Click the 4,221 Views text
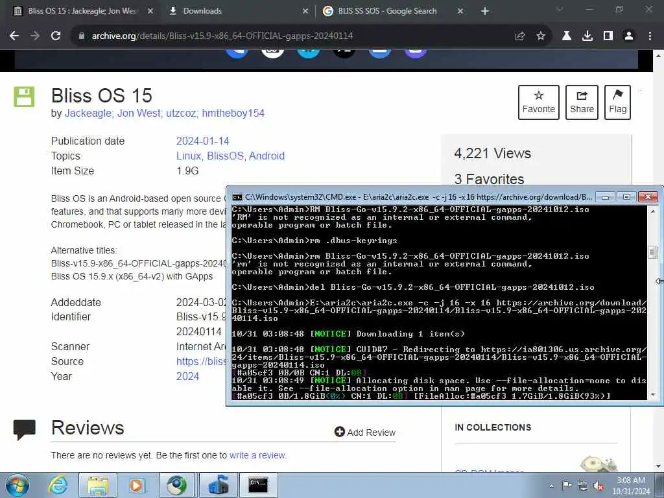This screenshot has height=498, width=664. (x=493, y=153)
